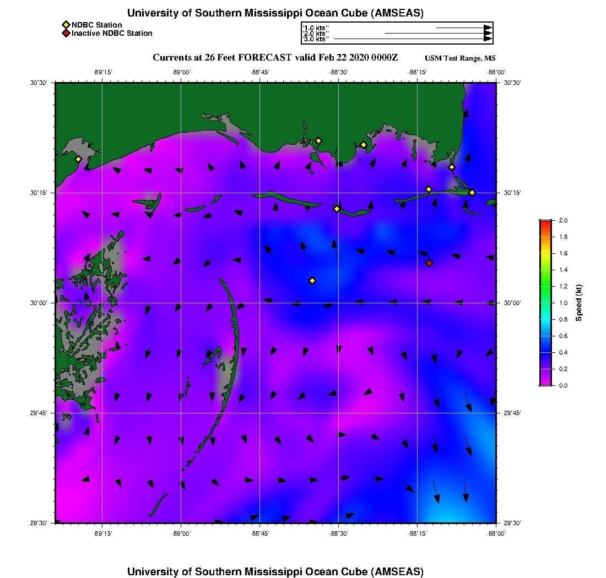The height and width of the screenshot is (578, 606).
Task: Click the 1.0 tick label on colorbar
Action: tap(564, 303)
